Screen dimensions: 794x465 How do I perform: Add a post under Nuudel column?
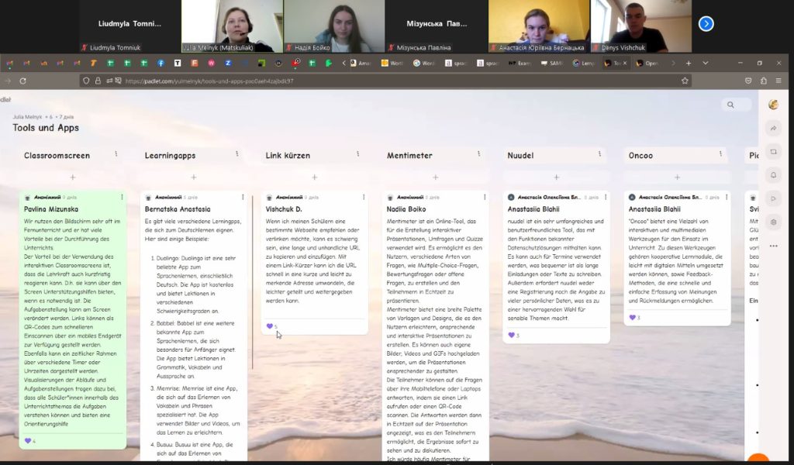click(x=557, y=177)
